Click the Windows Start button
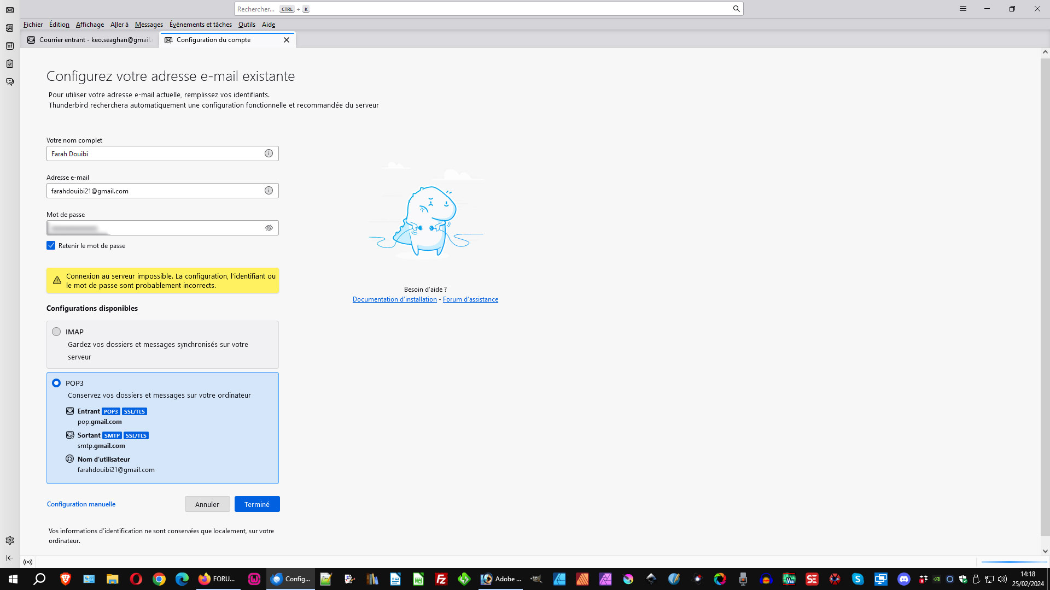 (x=13, y=579)
